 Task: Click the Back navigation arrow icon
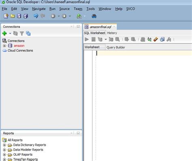coord(53,16)
